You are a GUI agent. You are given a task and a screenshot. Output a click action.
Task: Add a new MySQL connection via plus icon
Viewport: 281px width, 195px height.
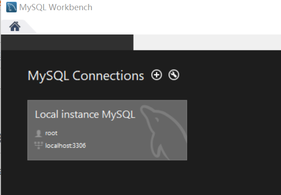(x=156, y=75)
